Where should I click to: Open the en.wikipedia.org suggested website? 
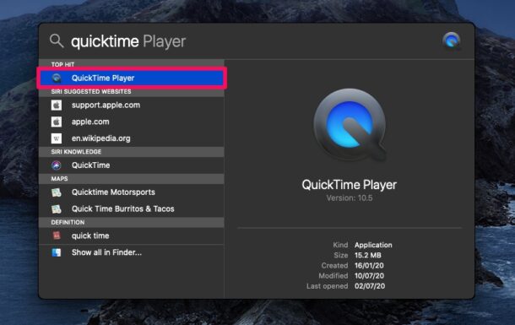click(132, 138)
